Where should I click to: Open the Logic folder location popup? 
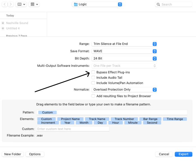(x=97, y=4)
